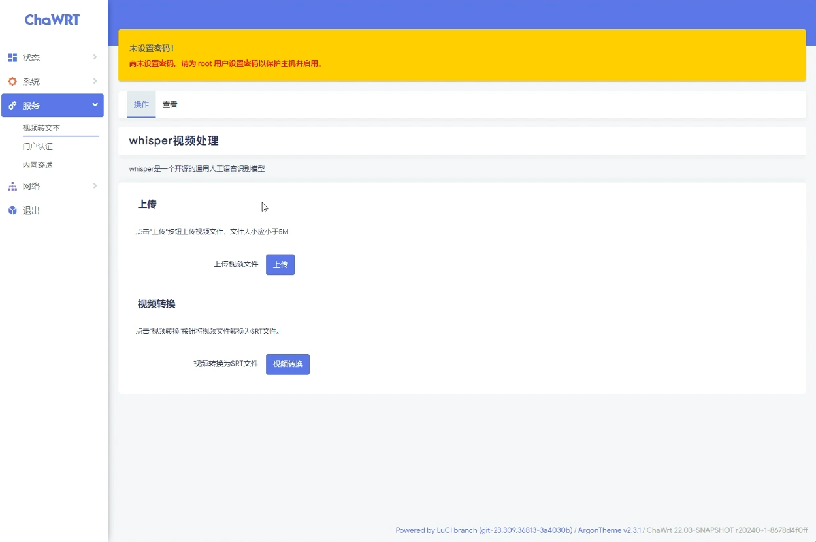The image size is (816, 542).
Task: Click the whisper视频处理 heading
Action: 174,141
